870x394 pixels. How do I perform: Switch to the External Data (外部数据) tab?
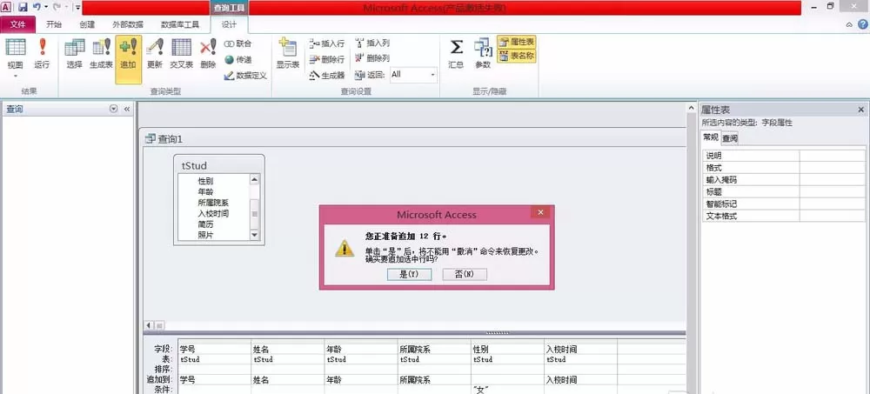point(128,24)
